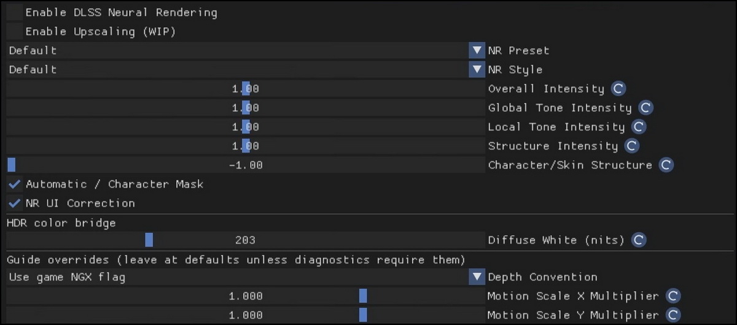Screen dimensions: 737x325
Task: Reset Character/Skin Structure via circular icon
Action: click(x=666, y=165)
